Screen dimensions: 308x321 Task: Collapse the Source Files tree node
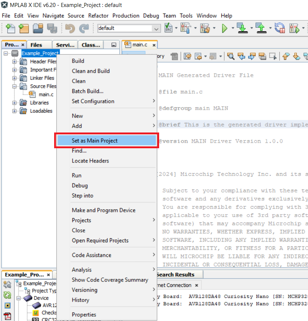click(x=14, y=86)
